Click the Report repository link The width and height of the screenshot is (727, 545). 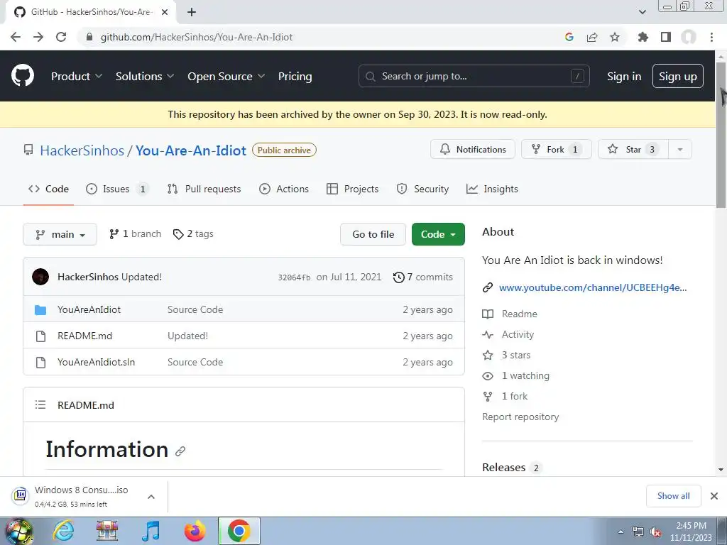coord(520,417)
